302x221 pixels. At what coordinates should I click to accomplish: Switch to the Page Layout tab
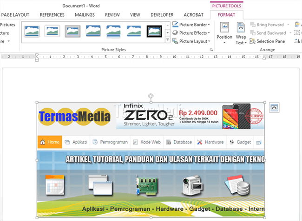(x=15, y=15)
